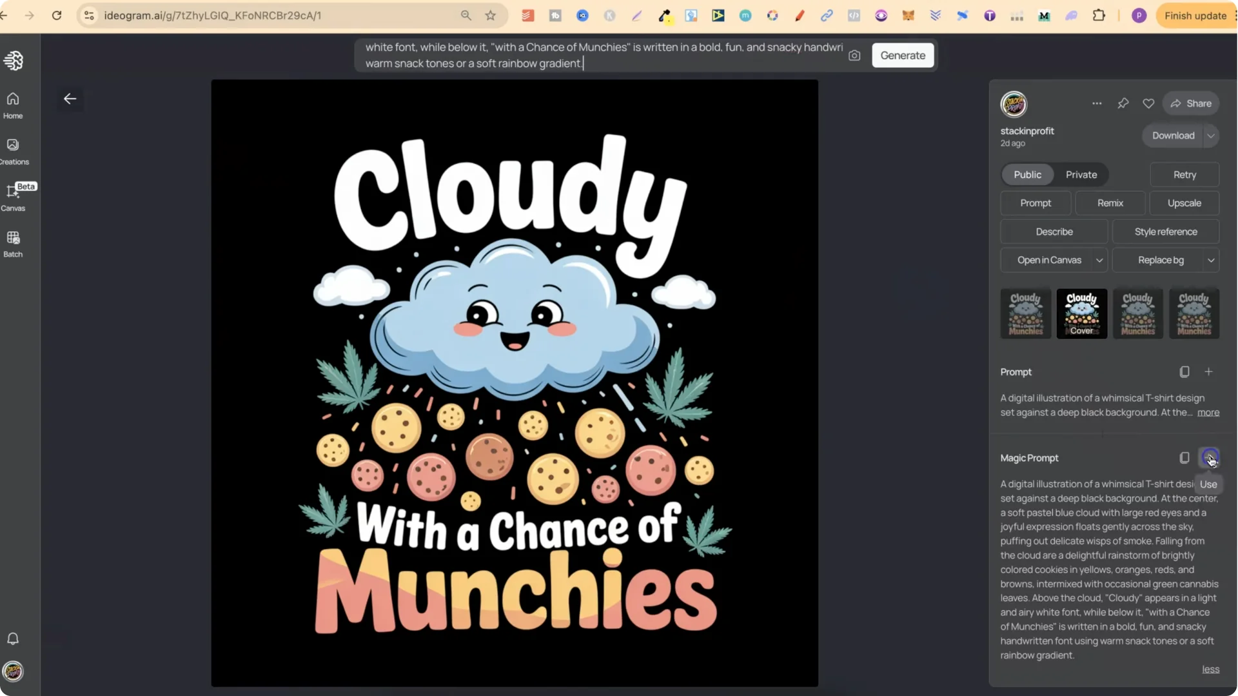Screen dimensions: 1238x696
Task: Expand the Open in Canvas chevron
Action: click(1101, 260)
